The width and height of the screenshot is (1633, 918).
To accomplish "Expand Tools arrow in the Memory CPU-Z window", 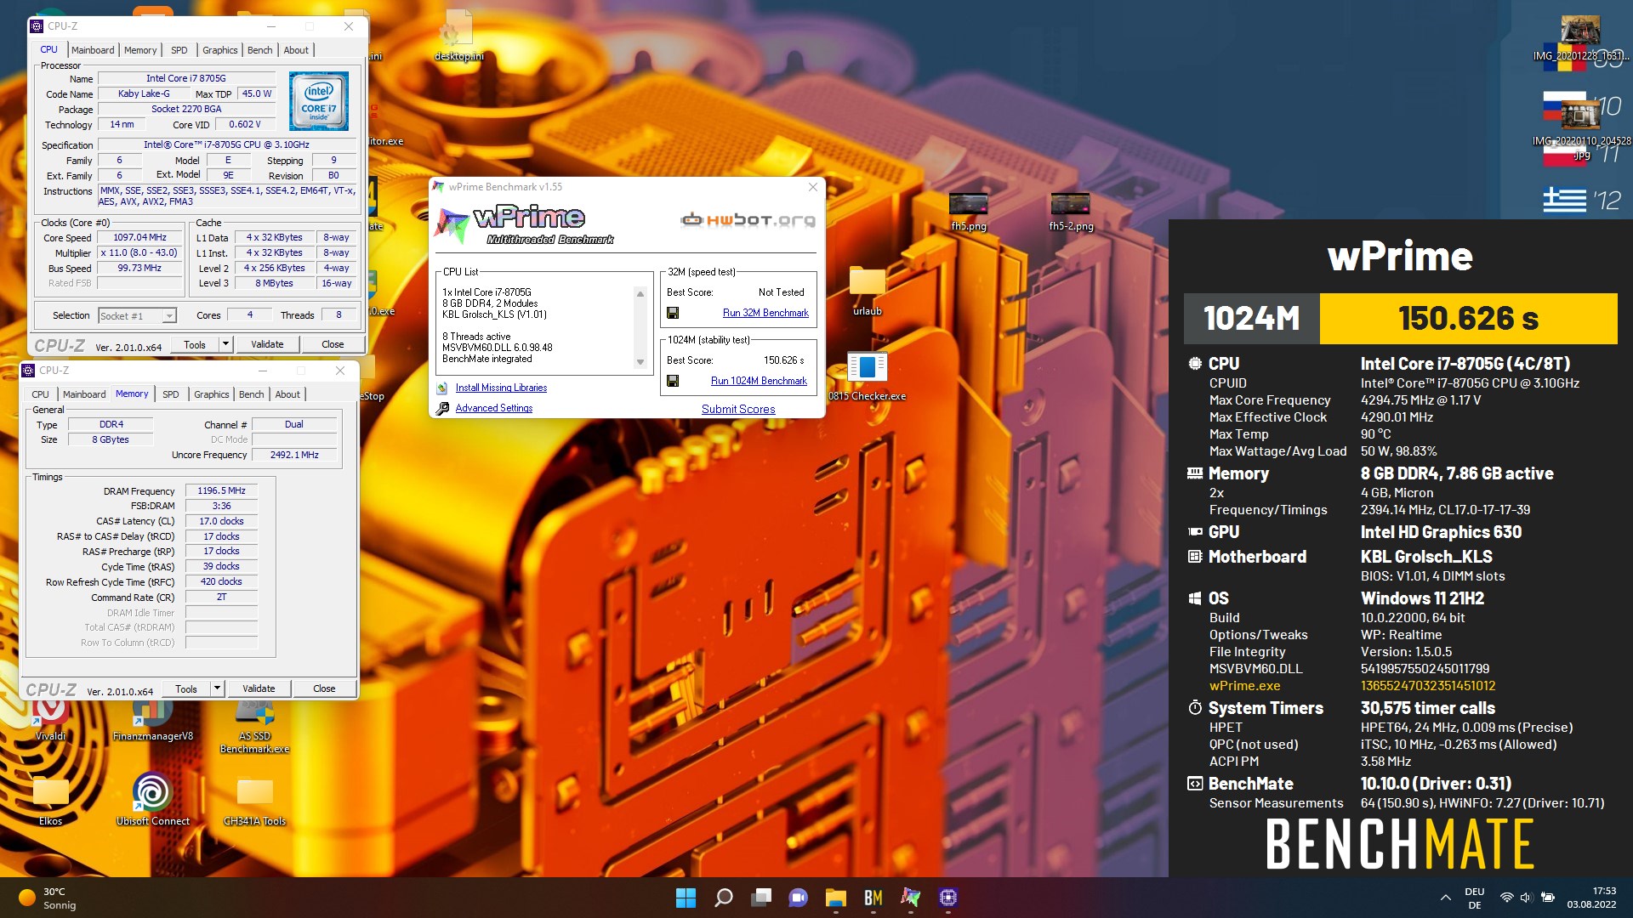I will [x=217, y=688].
